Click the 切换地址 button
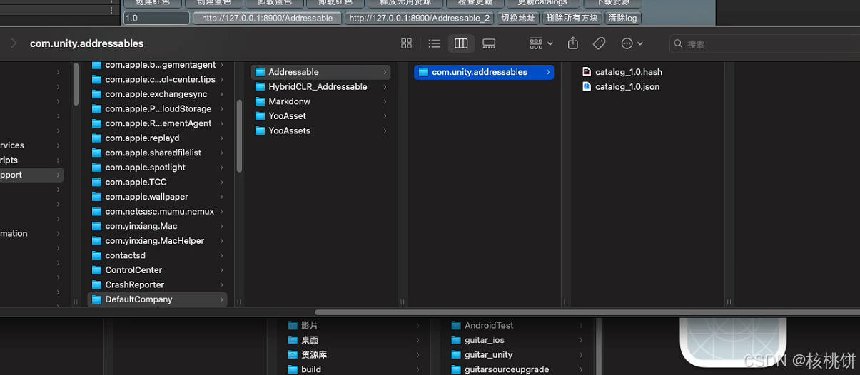 [518, 18]
